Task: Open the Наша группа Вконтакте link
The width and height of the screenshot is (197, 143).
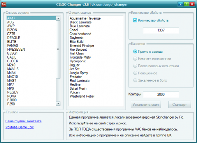Action: (x=24, y=121)
